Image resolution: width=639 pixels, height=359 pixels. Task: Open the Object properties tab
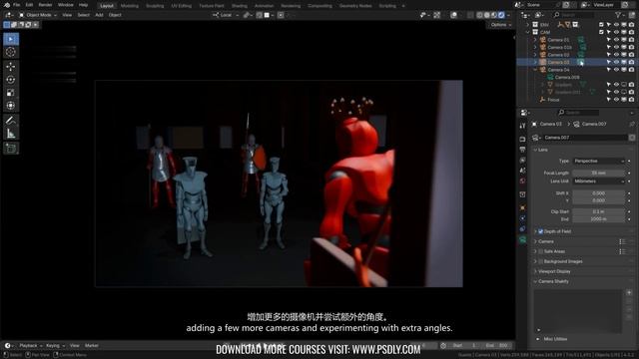(523, 208)
